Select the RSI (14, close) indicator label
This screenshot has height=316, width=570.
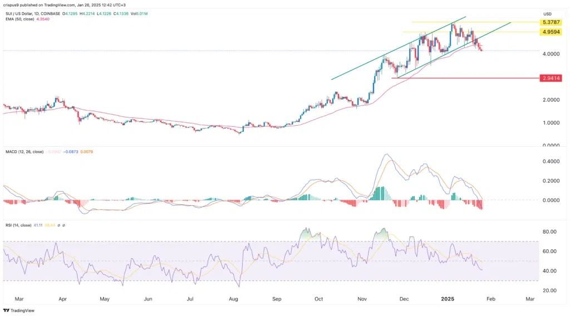pos(18,225)
